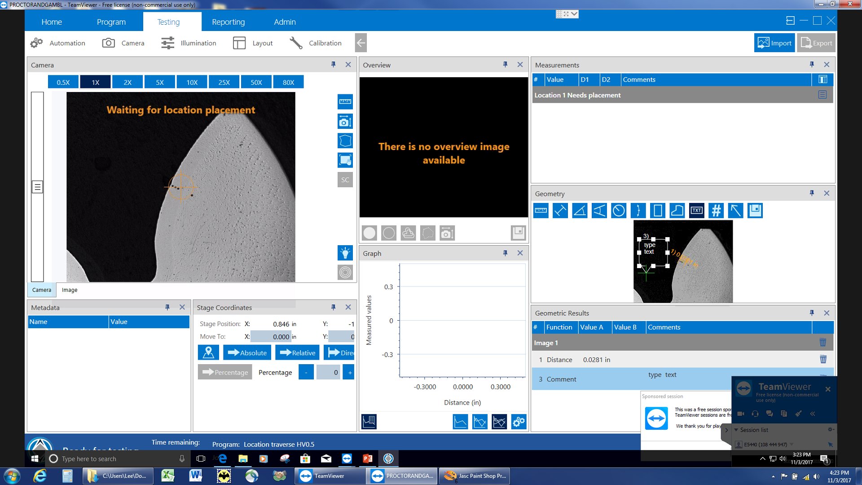Click the filled circle icon under Overview
This screenshot has width=862, height=485.
[369, 233]
